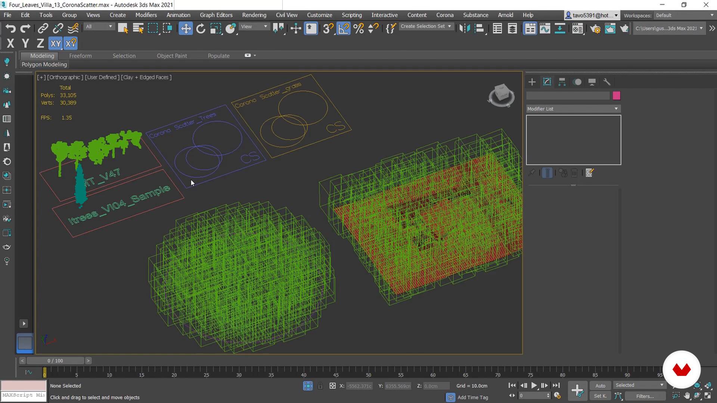The width and height of the screenshot is (717, 403).
Task: Open the selection filter All dropdown
Action: (99, 26)
